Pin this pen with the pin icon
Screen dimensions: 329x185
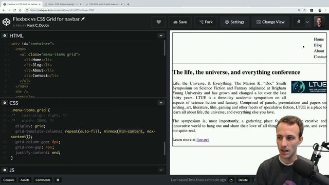(298, 22)
